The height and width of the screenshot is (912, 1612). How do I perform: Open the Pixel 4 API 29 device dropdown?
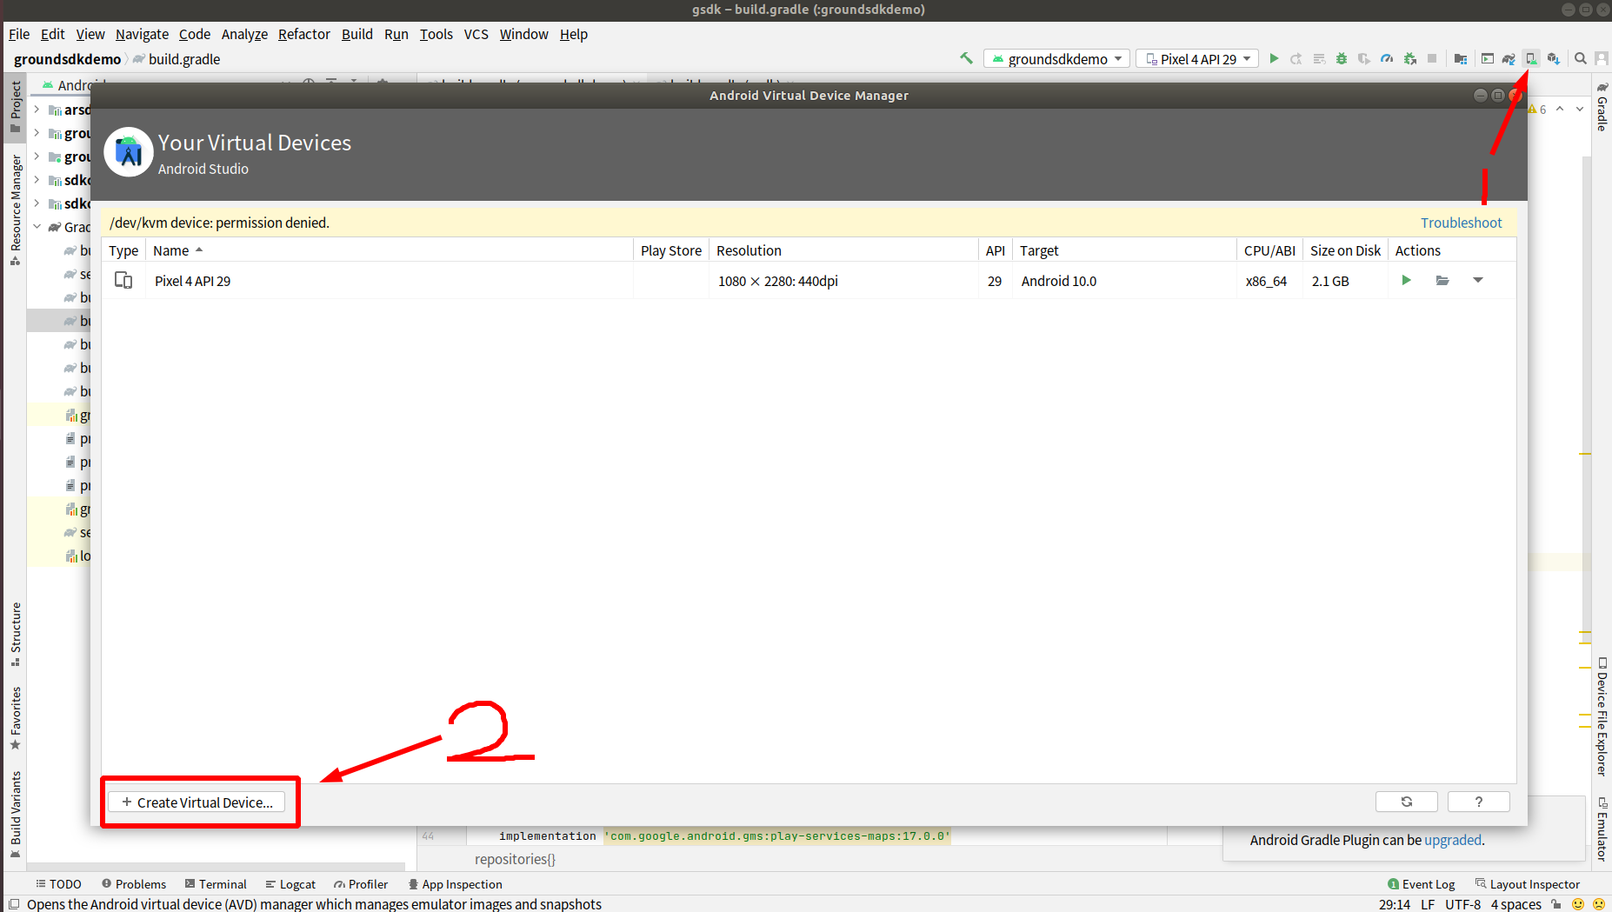(1197, 58)
